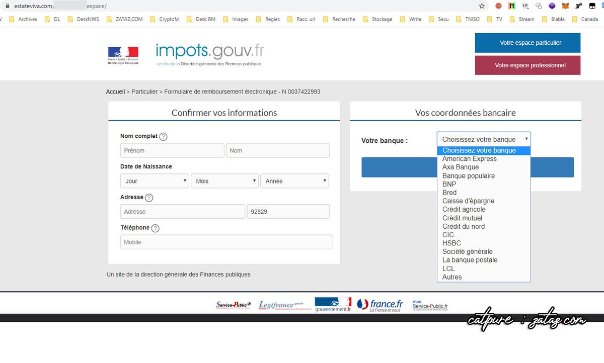Image resolution: width=604 pixels, height=363 pixels.
Task: Click help icon next to Adresse
Action: click(149, 198)
